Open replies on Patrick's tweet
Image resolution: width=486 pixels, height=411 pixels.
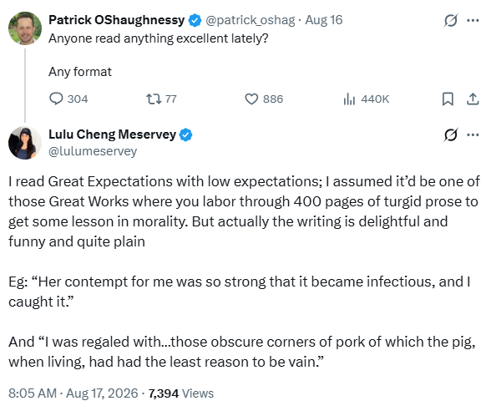(68, 99)
